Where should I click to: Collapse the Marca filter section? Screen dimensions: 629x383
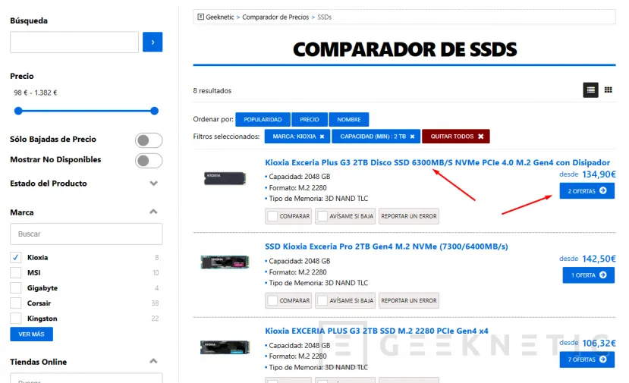point(153,212)
